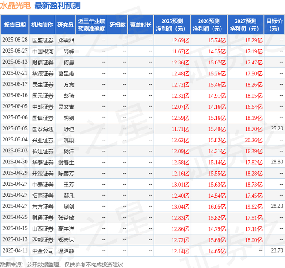Select institution 兴业证券

43,140
